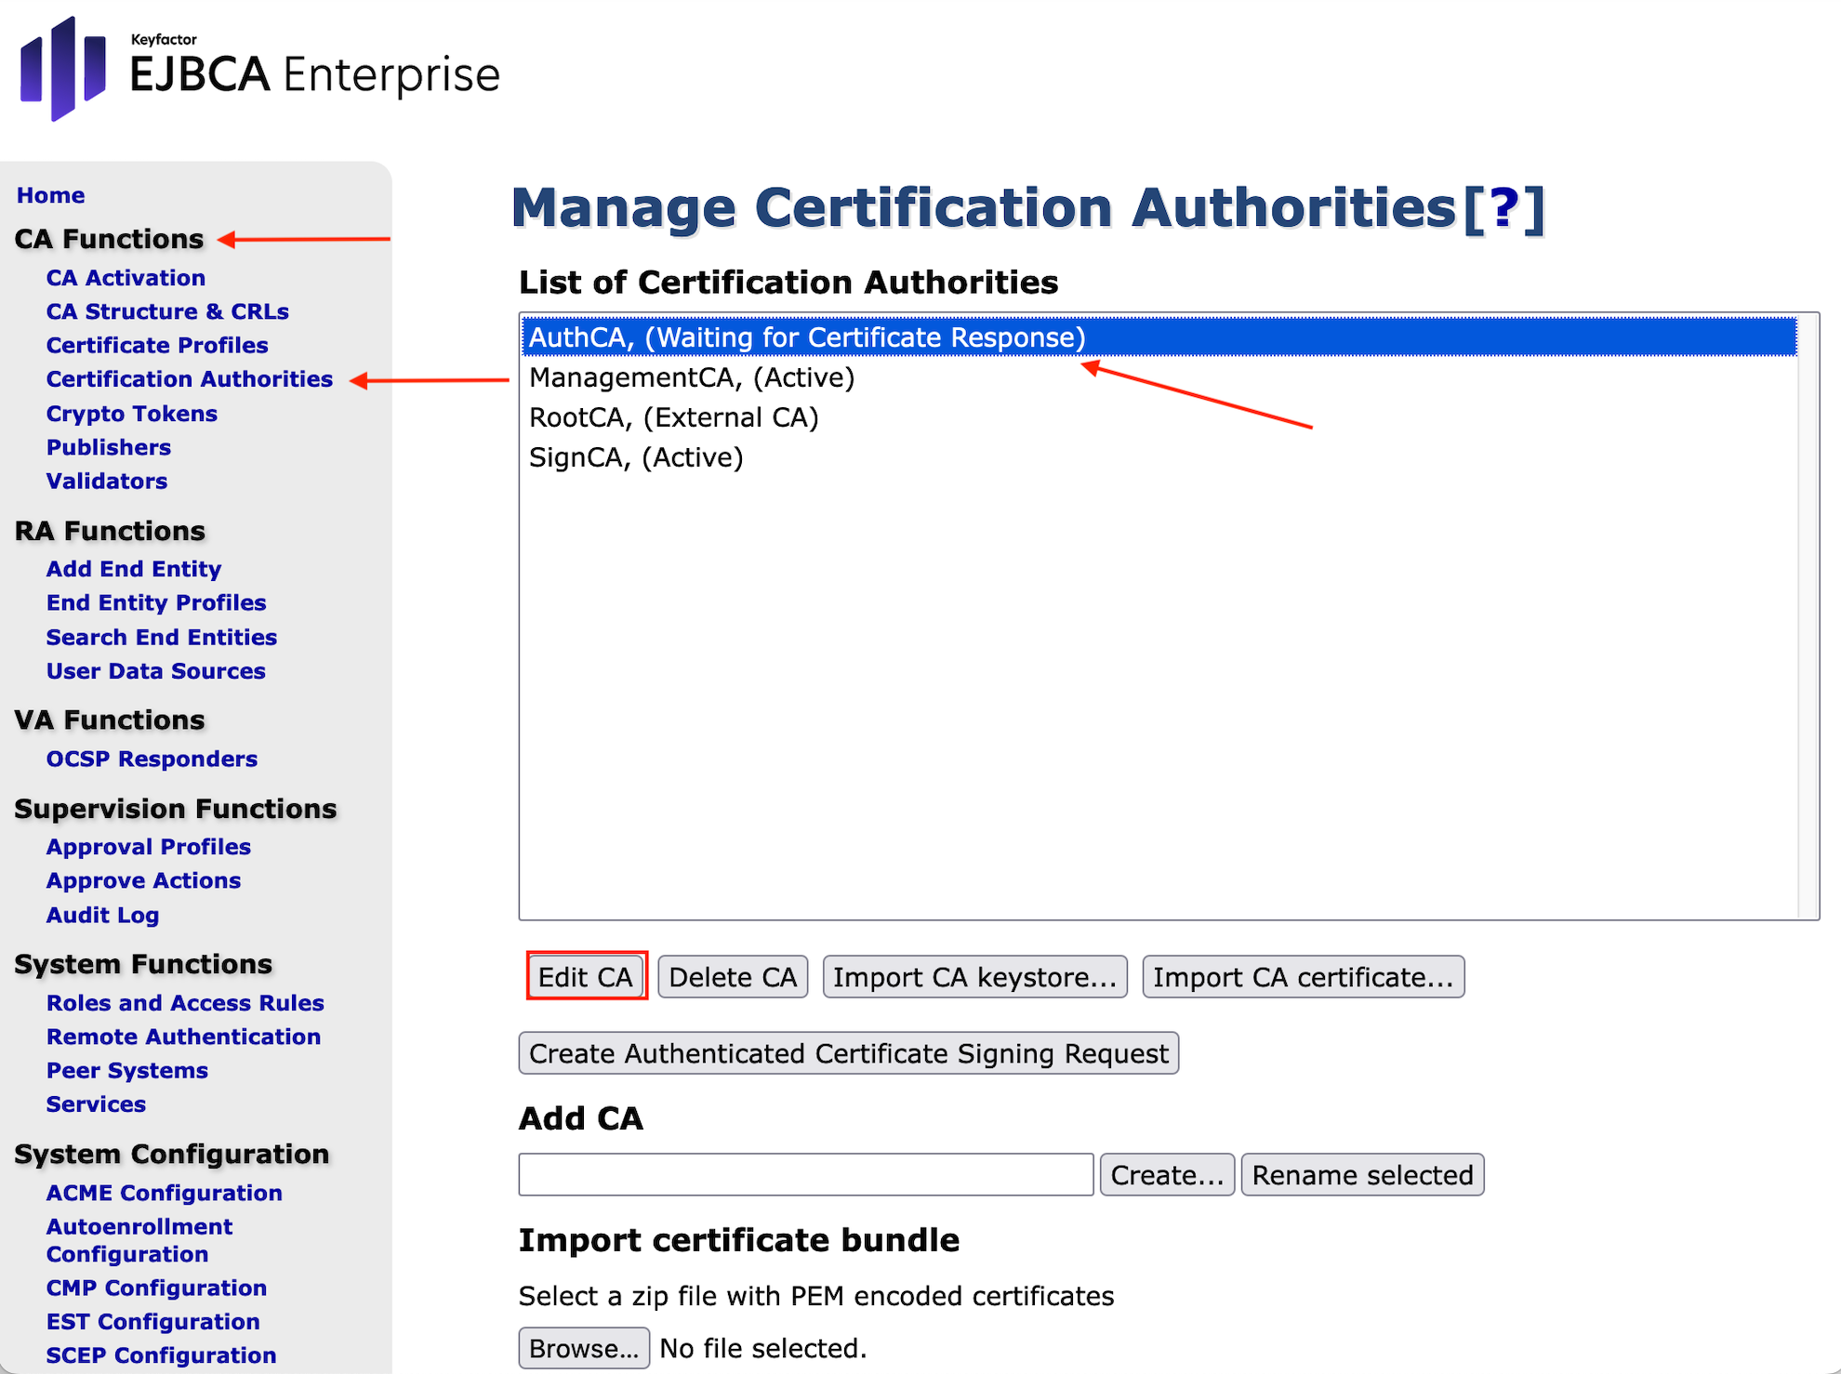
Task: Go to OCSP Responders
Action: pos(152,760)
